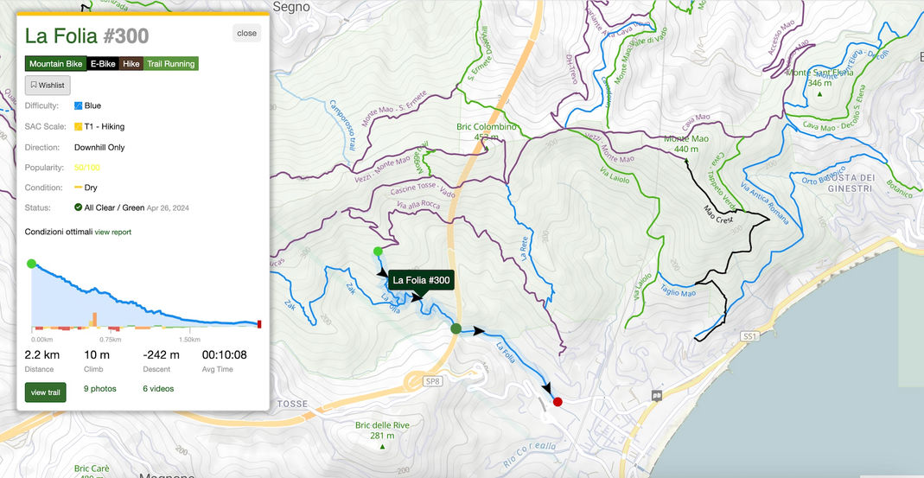
Task: Click the elevation profile start green dot
Action: pyautogui.click(x=31, y=264)
